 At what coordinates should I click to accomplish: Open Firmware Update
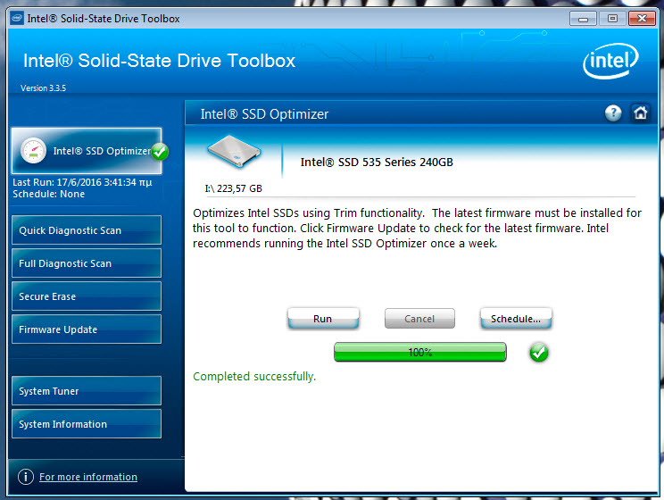[x=87, y=329]
